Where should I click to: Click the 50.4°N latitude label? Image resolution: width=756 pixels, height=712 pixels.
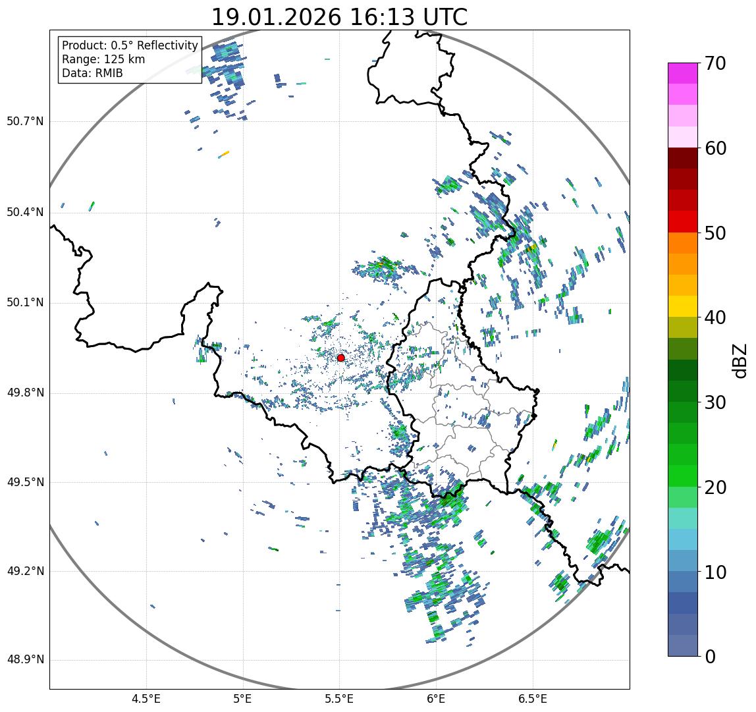pos(25,212)
